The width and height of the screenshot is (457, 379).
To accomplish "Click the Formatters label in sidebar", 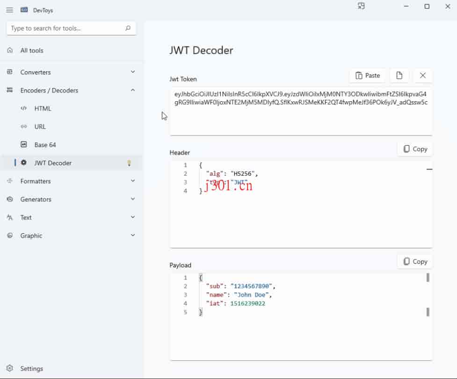I will (36, 181).
